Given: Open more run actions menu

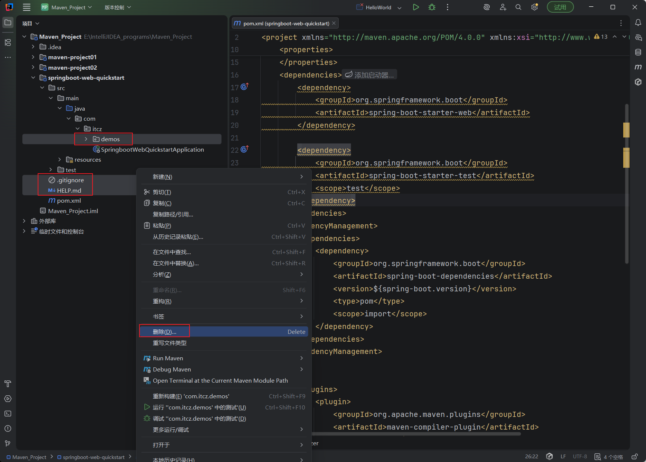Looking at the screenshot, I should (448, 7).
